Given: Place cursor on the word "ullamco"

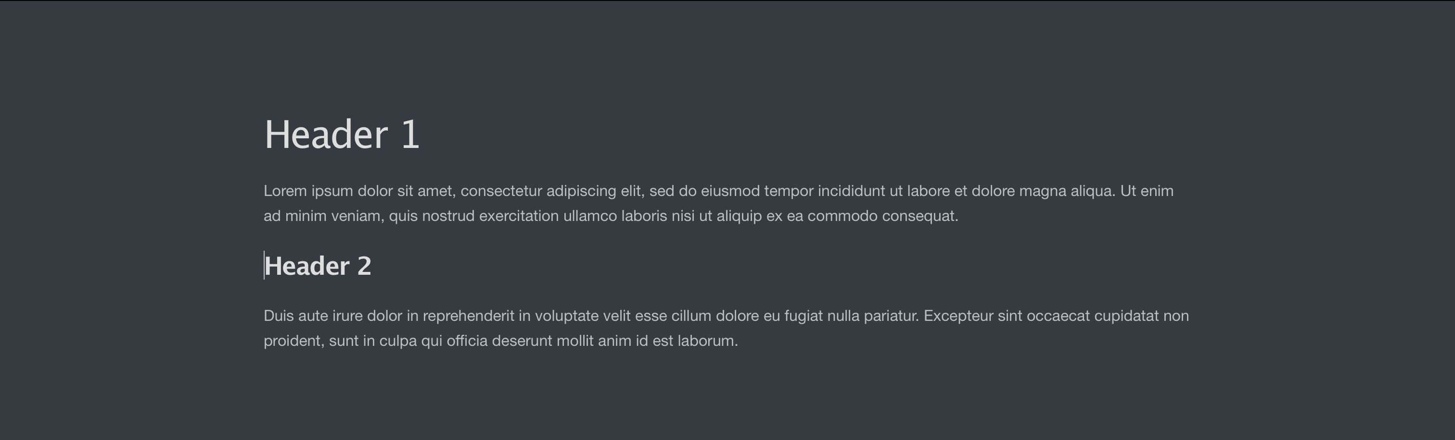Looking at the screenshot, I should click(x=590, y=216).
